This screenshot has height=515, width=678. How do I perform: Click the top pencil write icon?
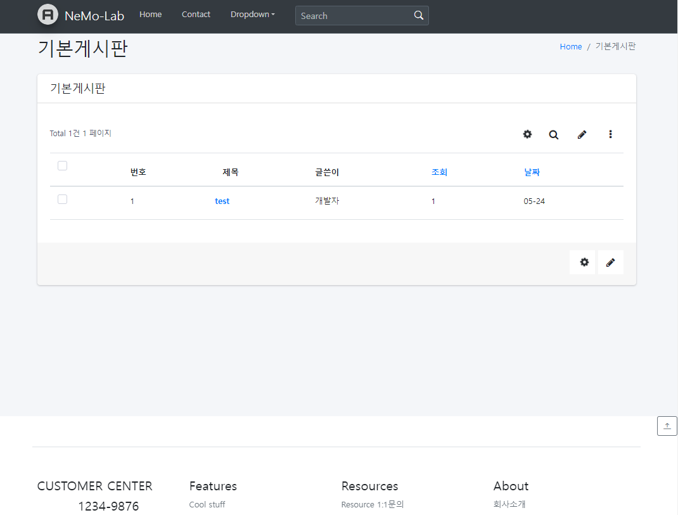point(582,134)
